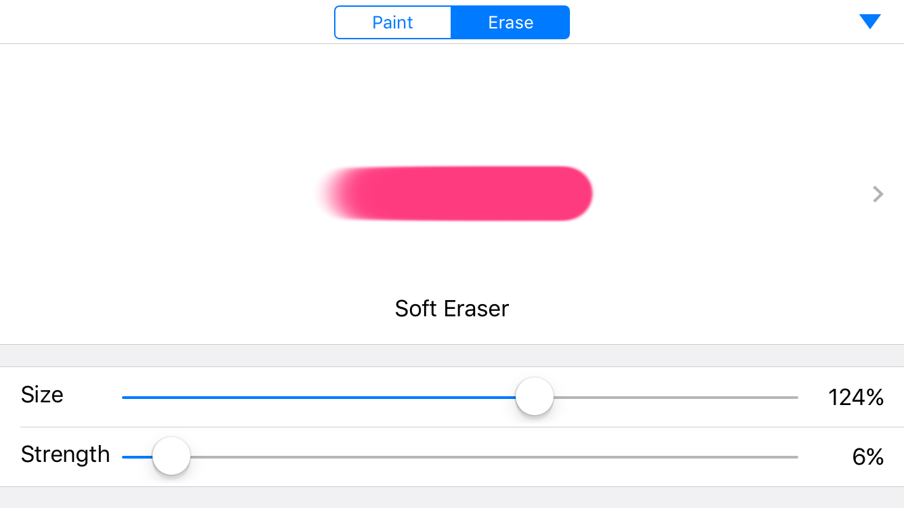Click the gray unfilled Size slider track
This screenshot has width=904, height=508.
[676, 398]
